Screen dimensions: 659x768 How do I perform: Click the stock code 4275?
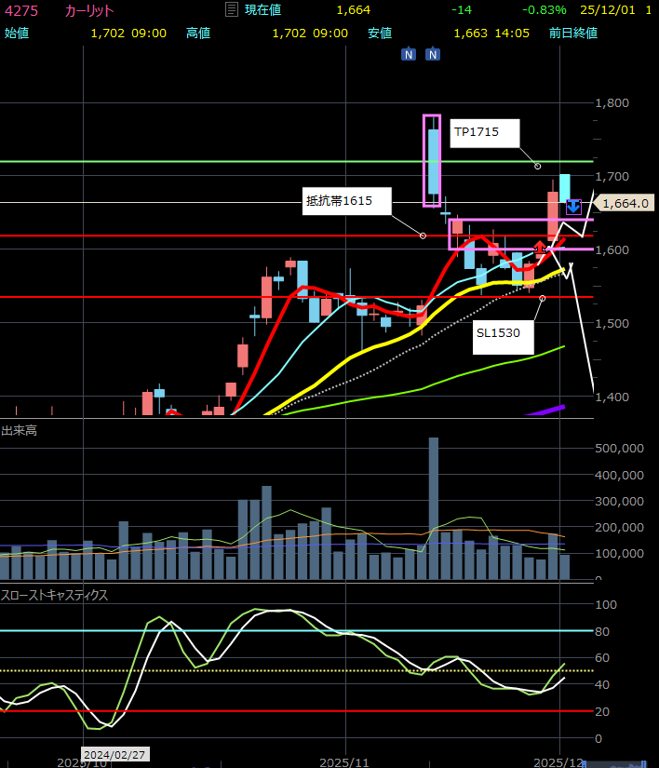21,10
